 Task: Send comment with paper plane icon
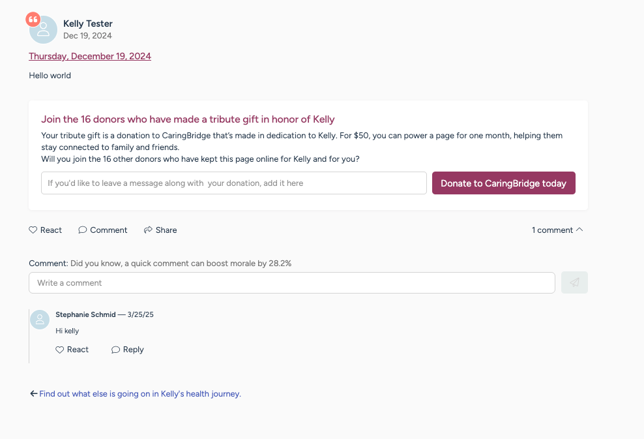point(574,282)
